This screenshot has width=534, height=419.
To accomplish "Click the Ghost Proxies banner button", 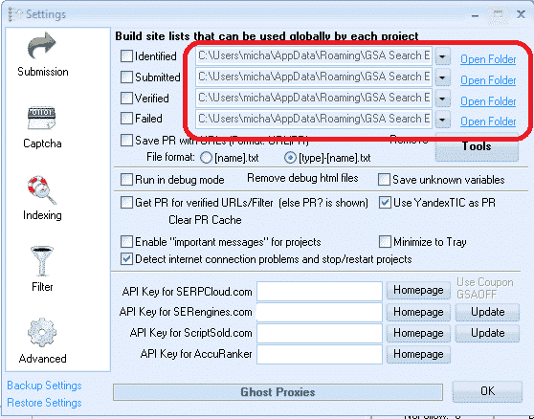I will coord(278,392).
